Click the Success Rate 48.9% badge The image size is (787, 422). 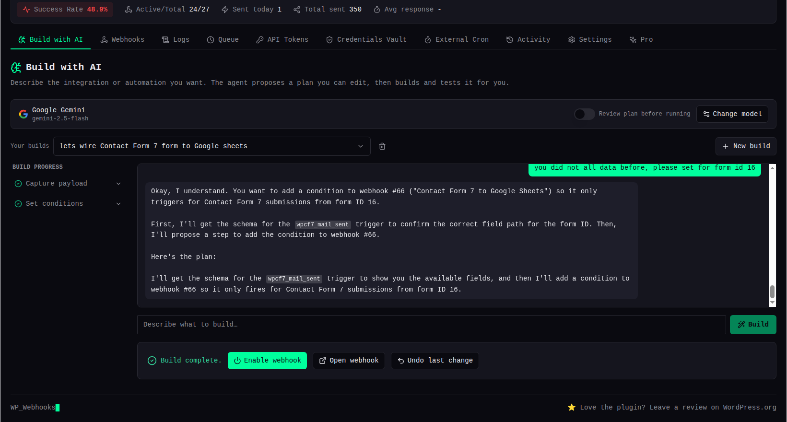tap(65, 10)
